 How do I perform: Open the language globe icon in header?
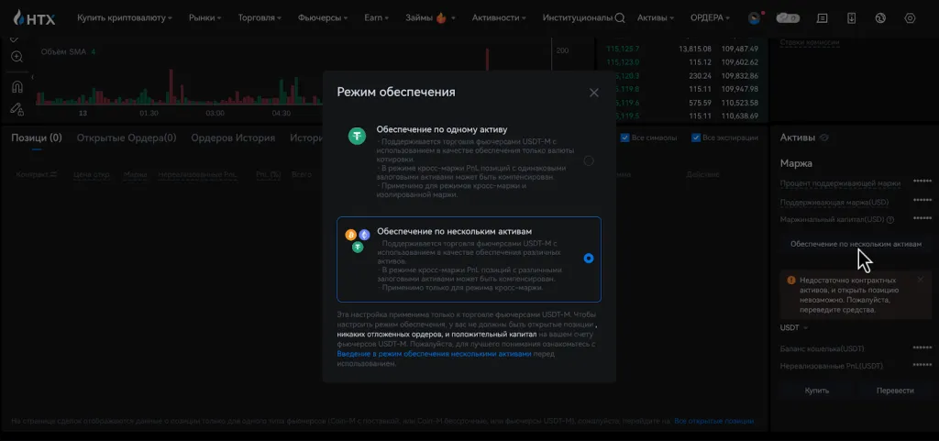tap(880, 17)
